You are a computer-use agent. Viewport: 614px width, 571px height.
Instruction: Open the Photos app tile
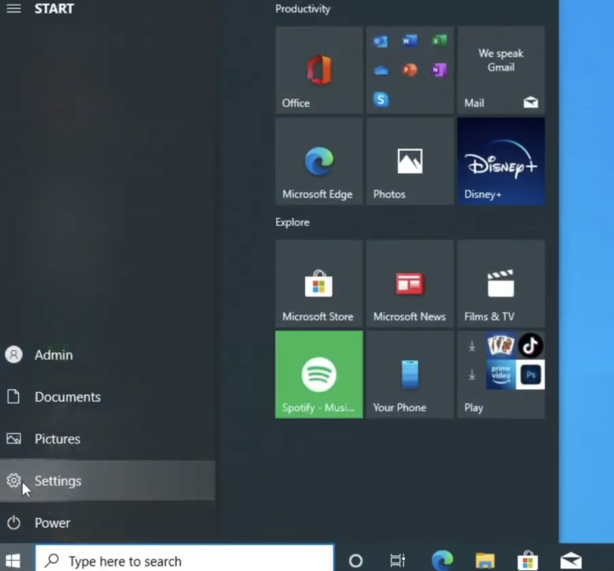410,161
